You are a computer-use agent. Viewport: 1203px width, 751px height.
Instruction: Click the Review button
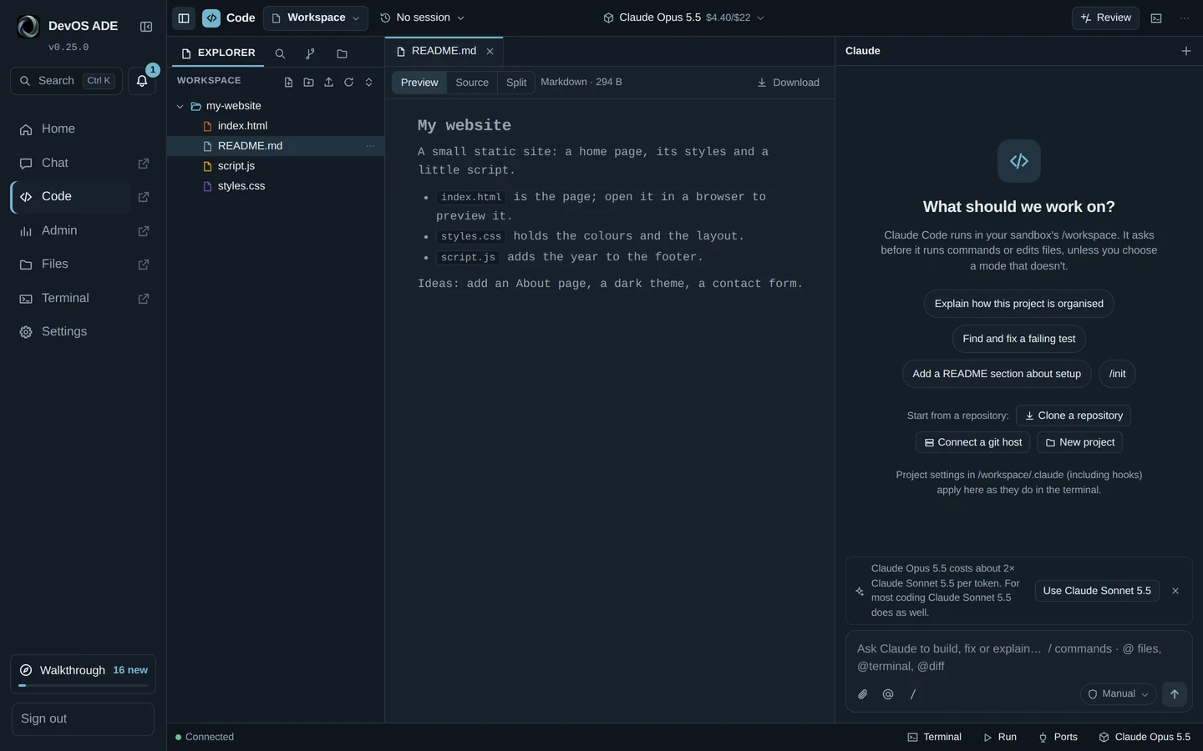coord(1105,18)
